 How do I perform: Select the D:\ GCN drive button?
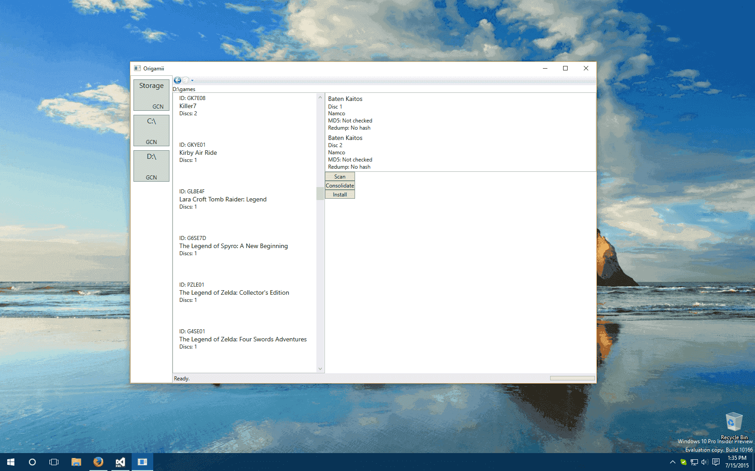[x=151, y=166]
